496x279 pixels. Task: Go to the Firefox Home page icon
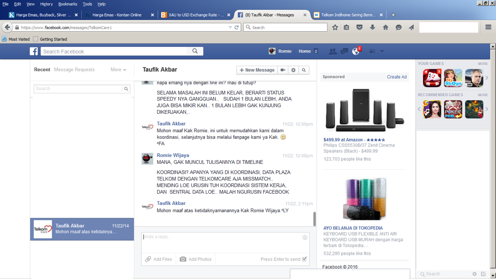tap(386, 28)
